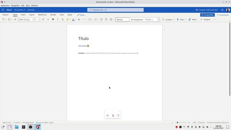Click the Compartilhar button

(207, 15)
